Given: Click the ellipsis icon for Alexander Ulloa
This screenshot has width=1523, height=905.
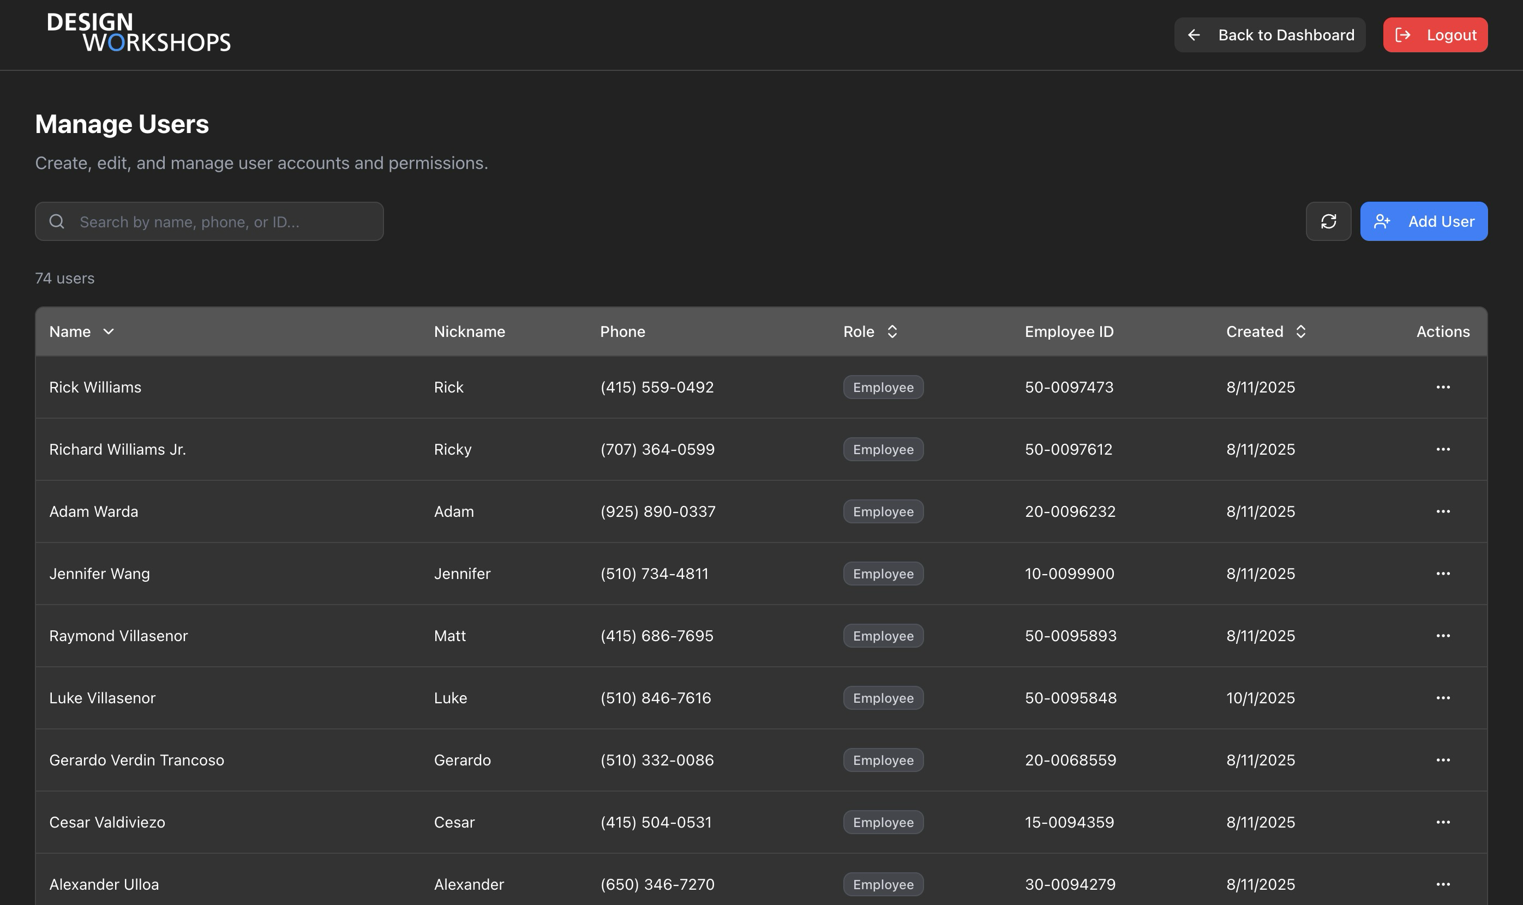Looking at the screenshot, I should [x=1443, y=884].
